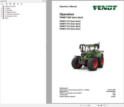Click the tractor image on the cover page
This screenshot has width=124, height=107.
point(88,56)
